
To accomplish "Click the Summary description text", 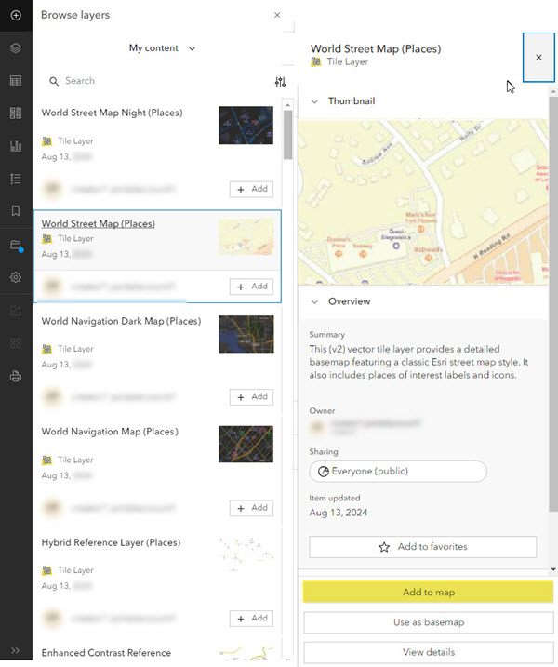I will click(x=418, y=362).
